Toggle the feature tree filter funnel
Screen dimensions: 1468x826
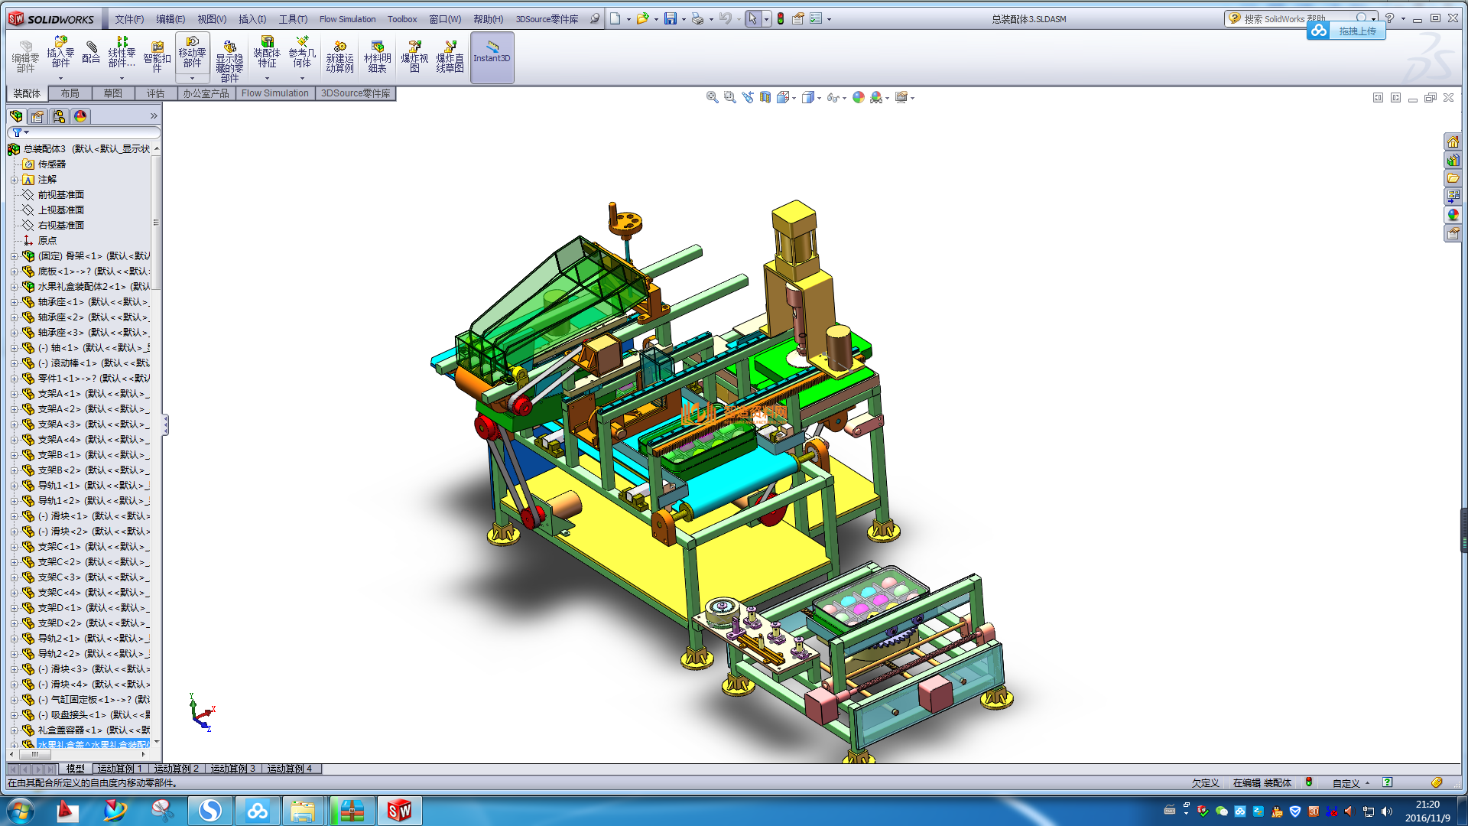pos(17,132)
